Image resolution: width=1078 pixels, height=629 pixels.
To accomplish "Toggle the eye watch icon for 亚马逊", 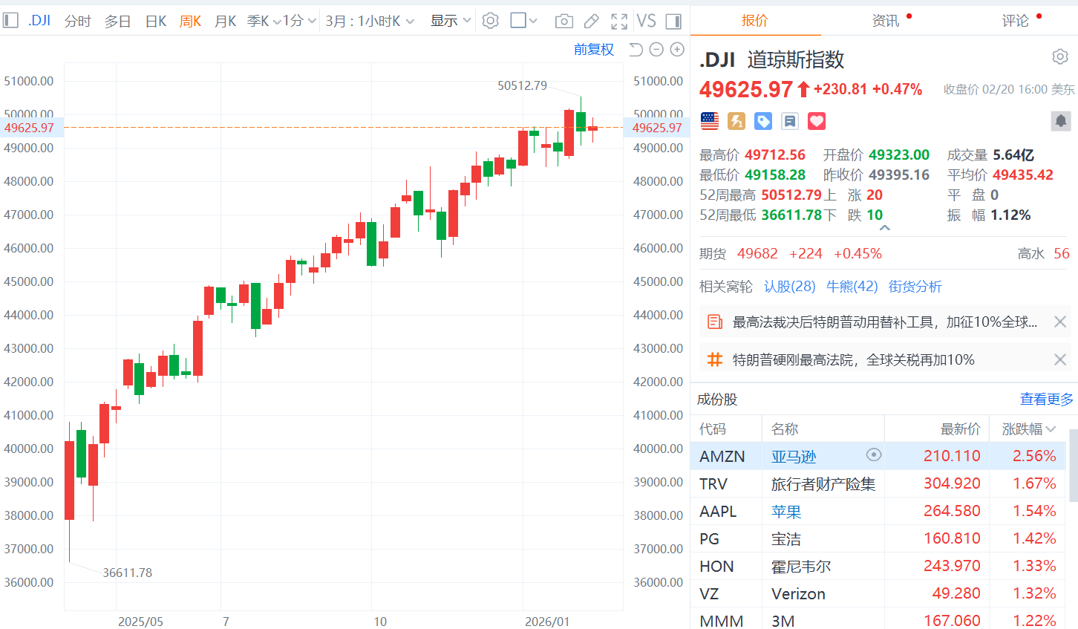I will (x=874, y=455).
